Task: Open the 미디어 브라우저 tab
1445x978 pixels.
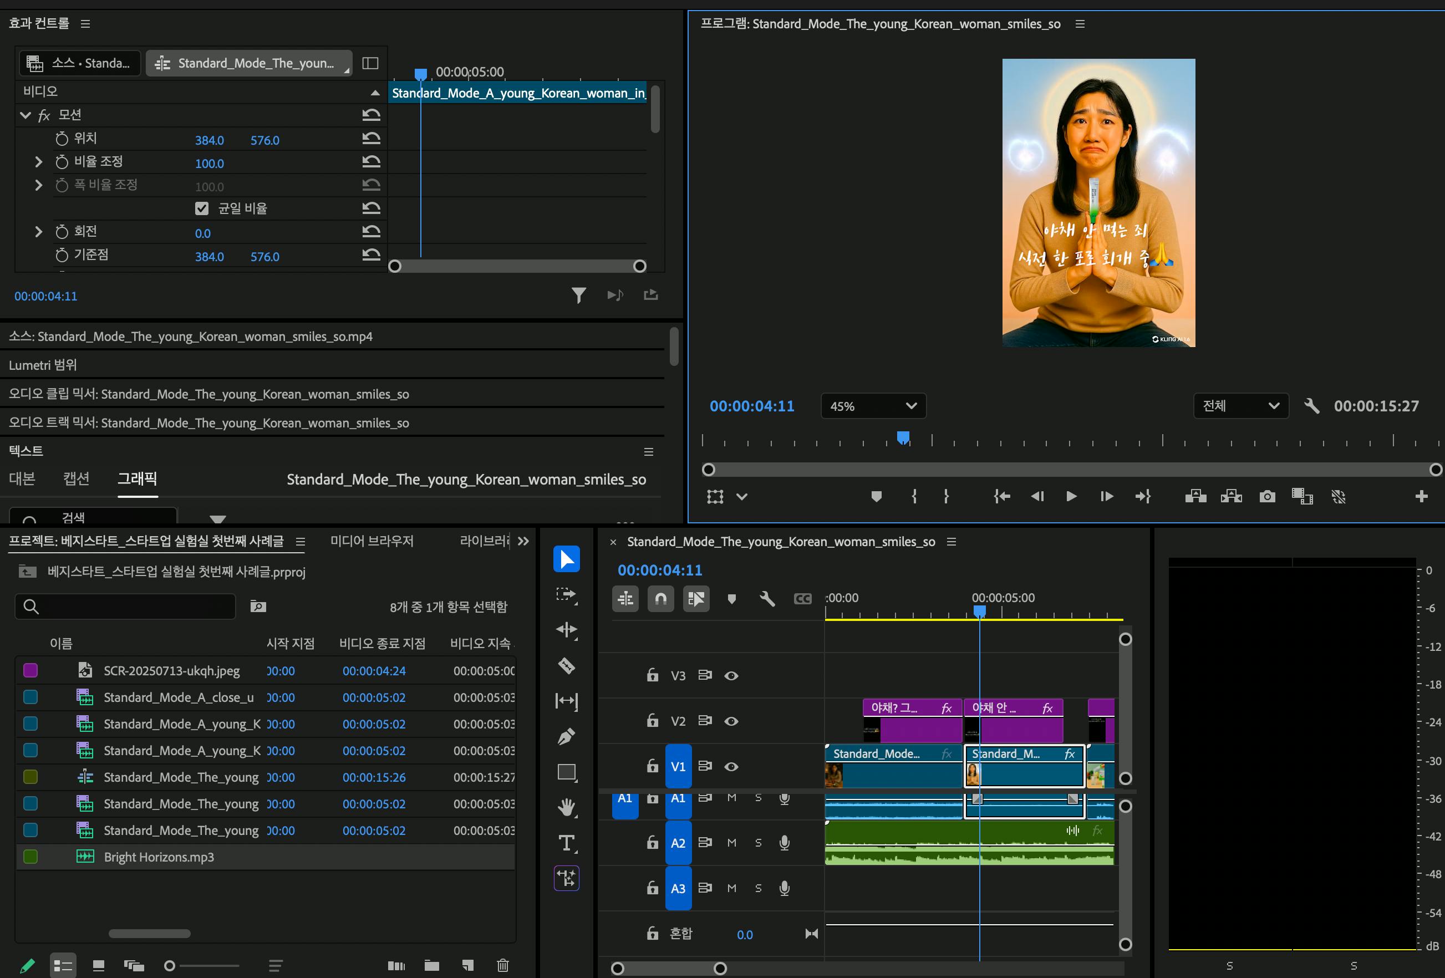Action: tap(372, 541)
